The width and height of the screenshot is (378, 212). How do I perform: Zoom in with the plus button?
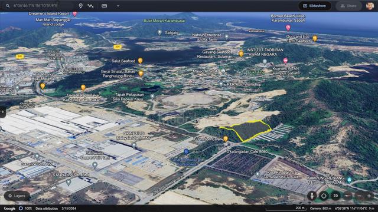click(x=369, y=196)
